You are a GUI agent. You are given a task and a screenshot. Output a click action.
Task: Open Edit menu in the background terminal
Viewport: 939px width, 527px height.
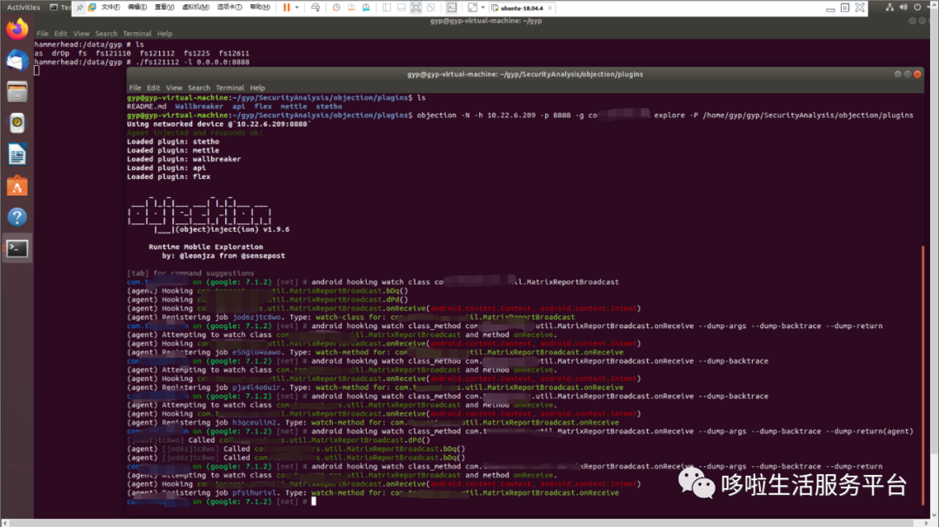point(61,34)
